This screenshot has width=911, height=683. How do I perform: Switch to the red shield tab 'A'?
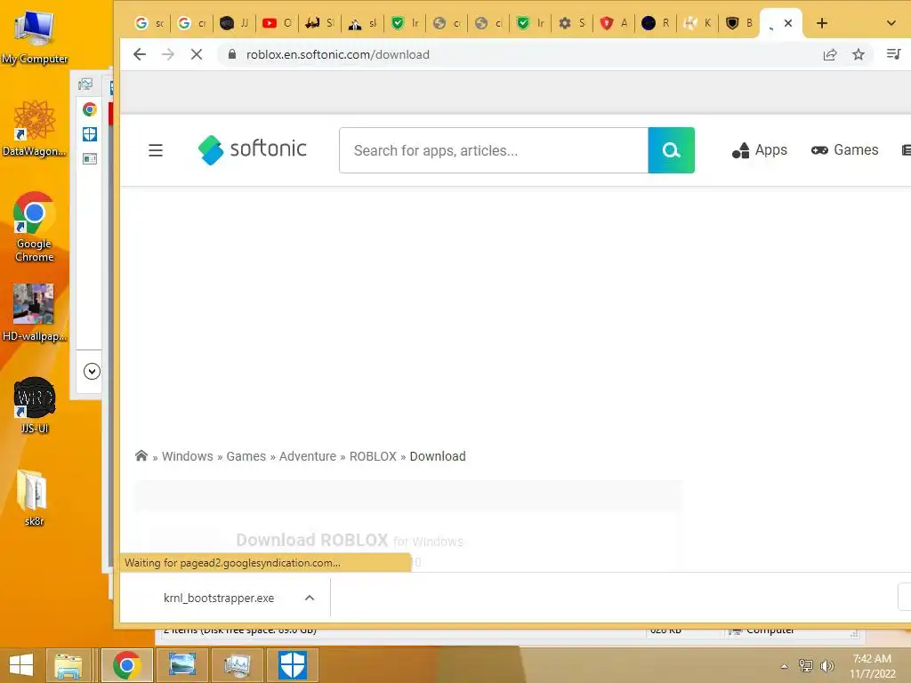tap(614, 23)
